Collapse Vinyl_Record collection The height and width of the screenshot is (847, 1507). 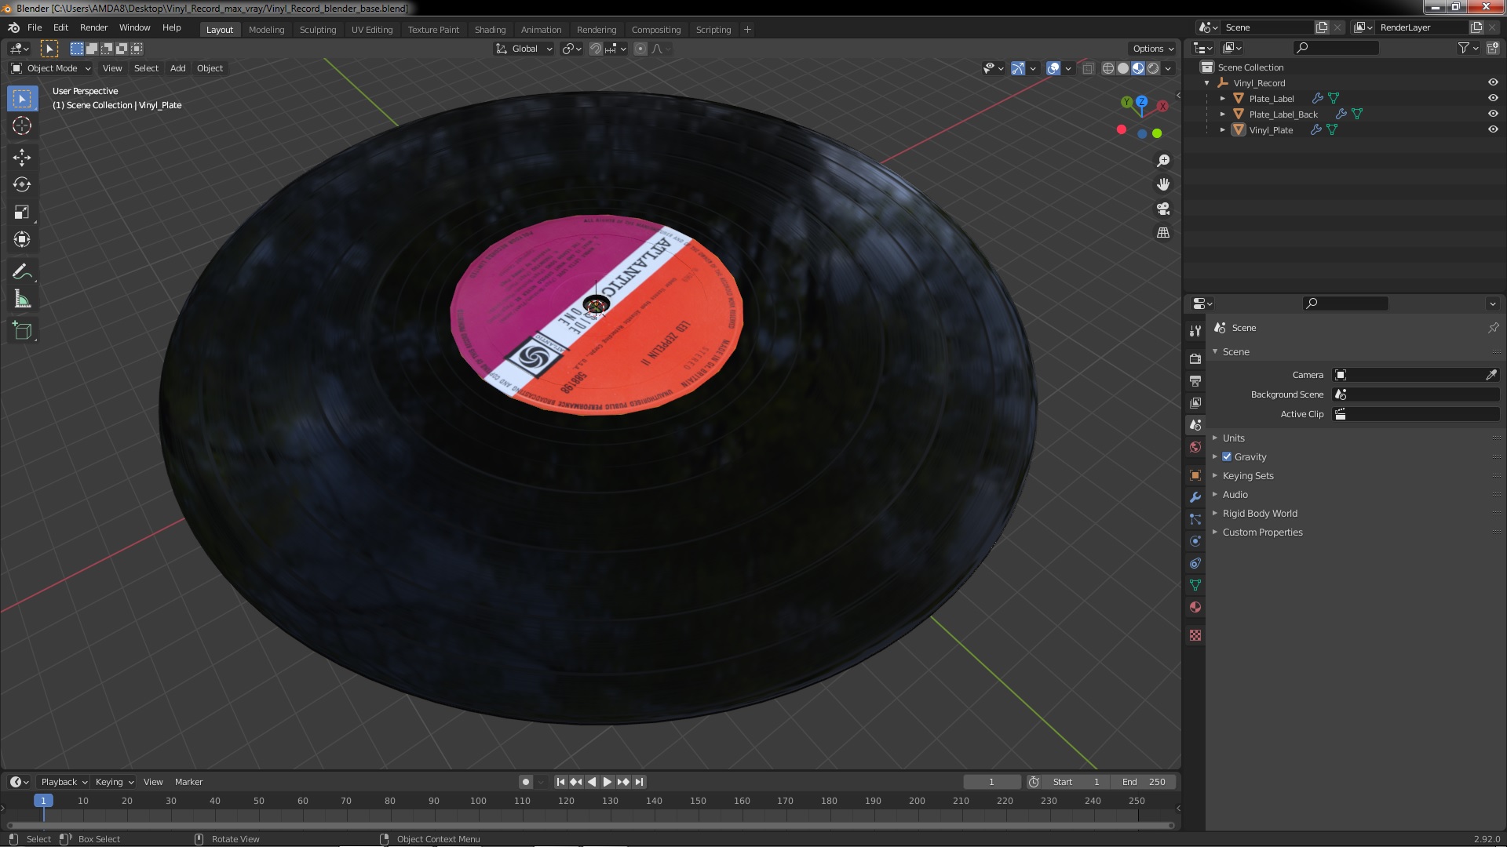point(1207,82)
